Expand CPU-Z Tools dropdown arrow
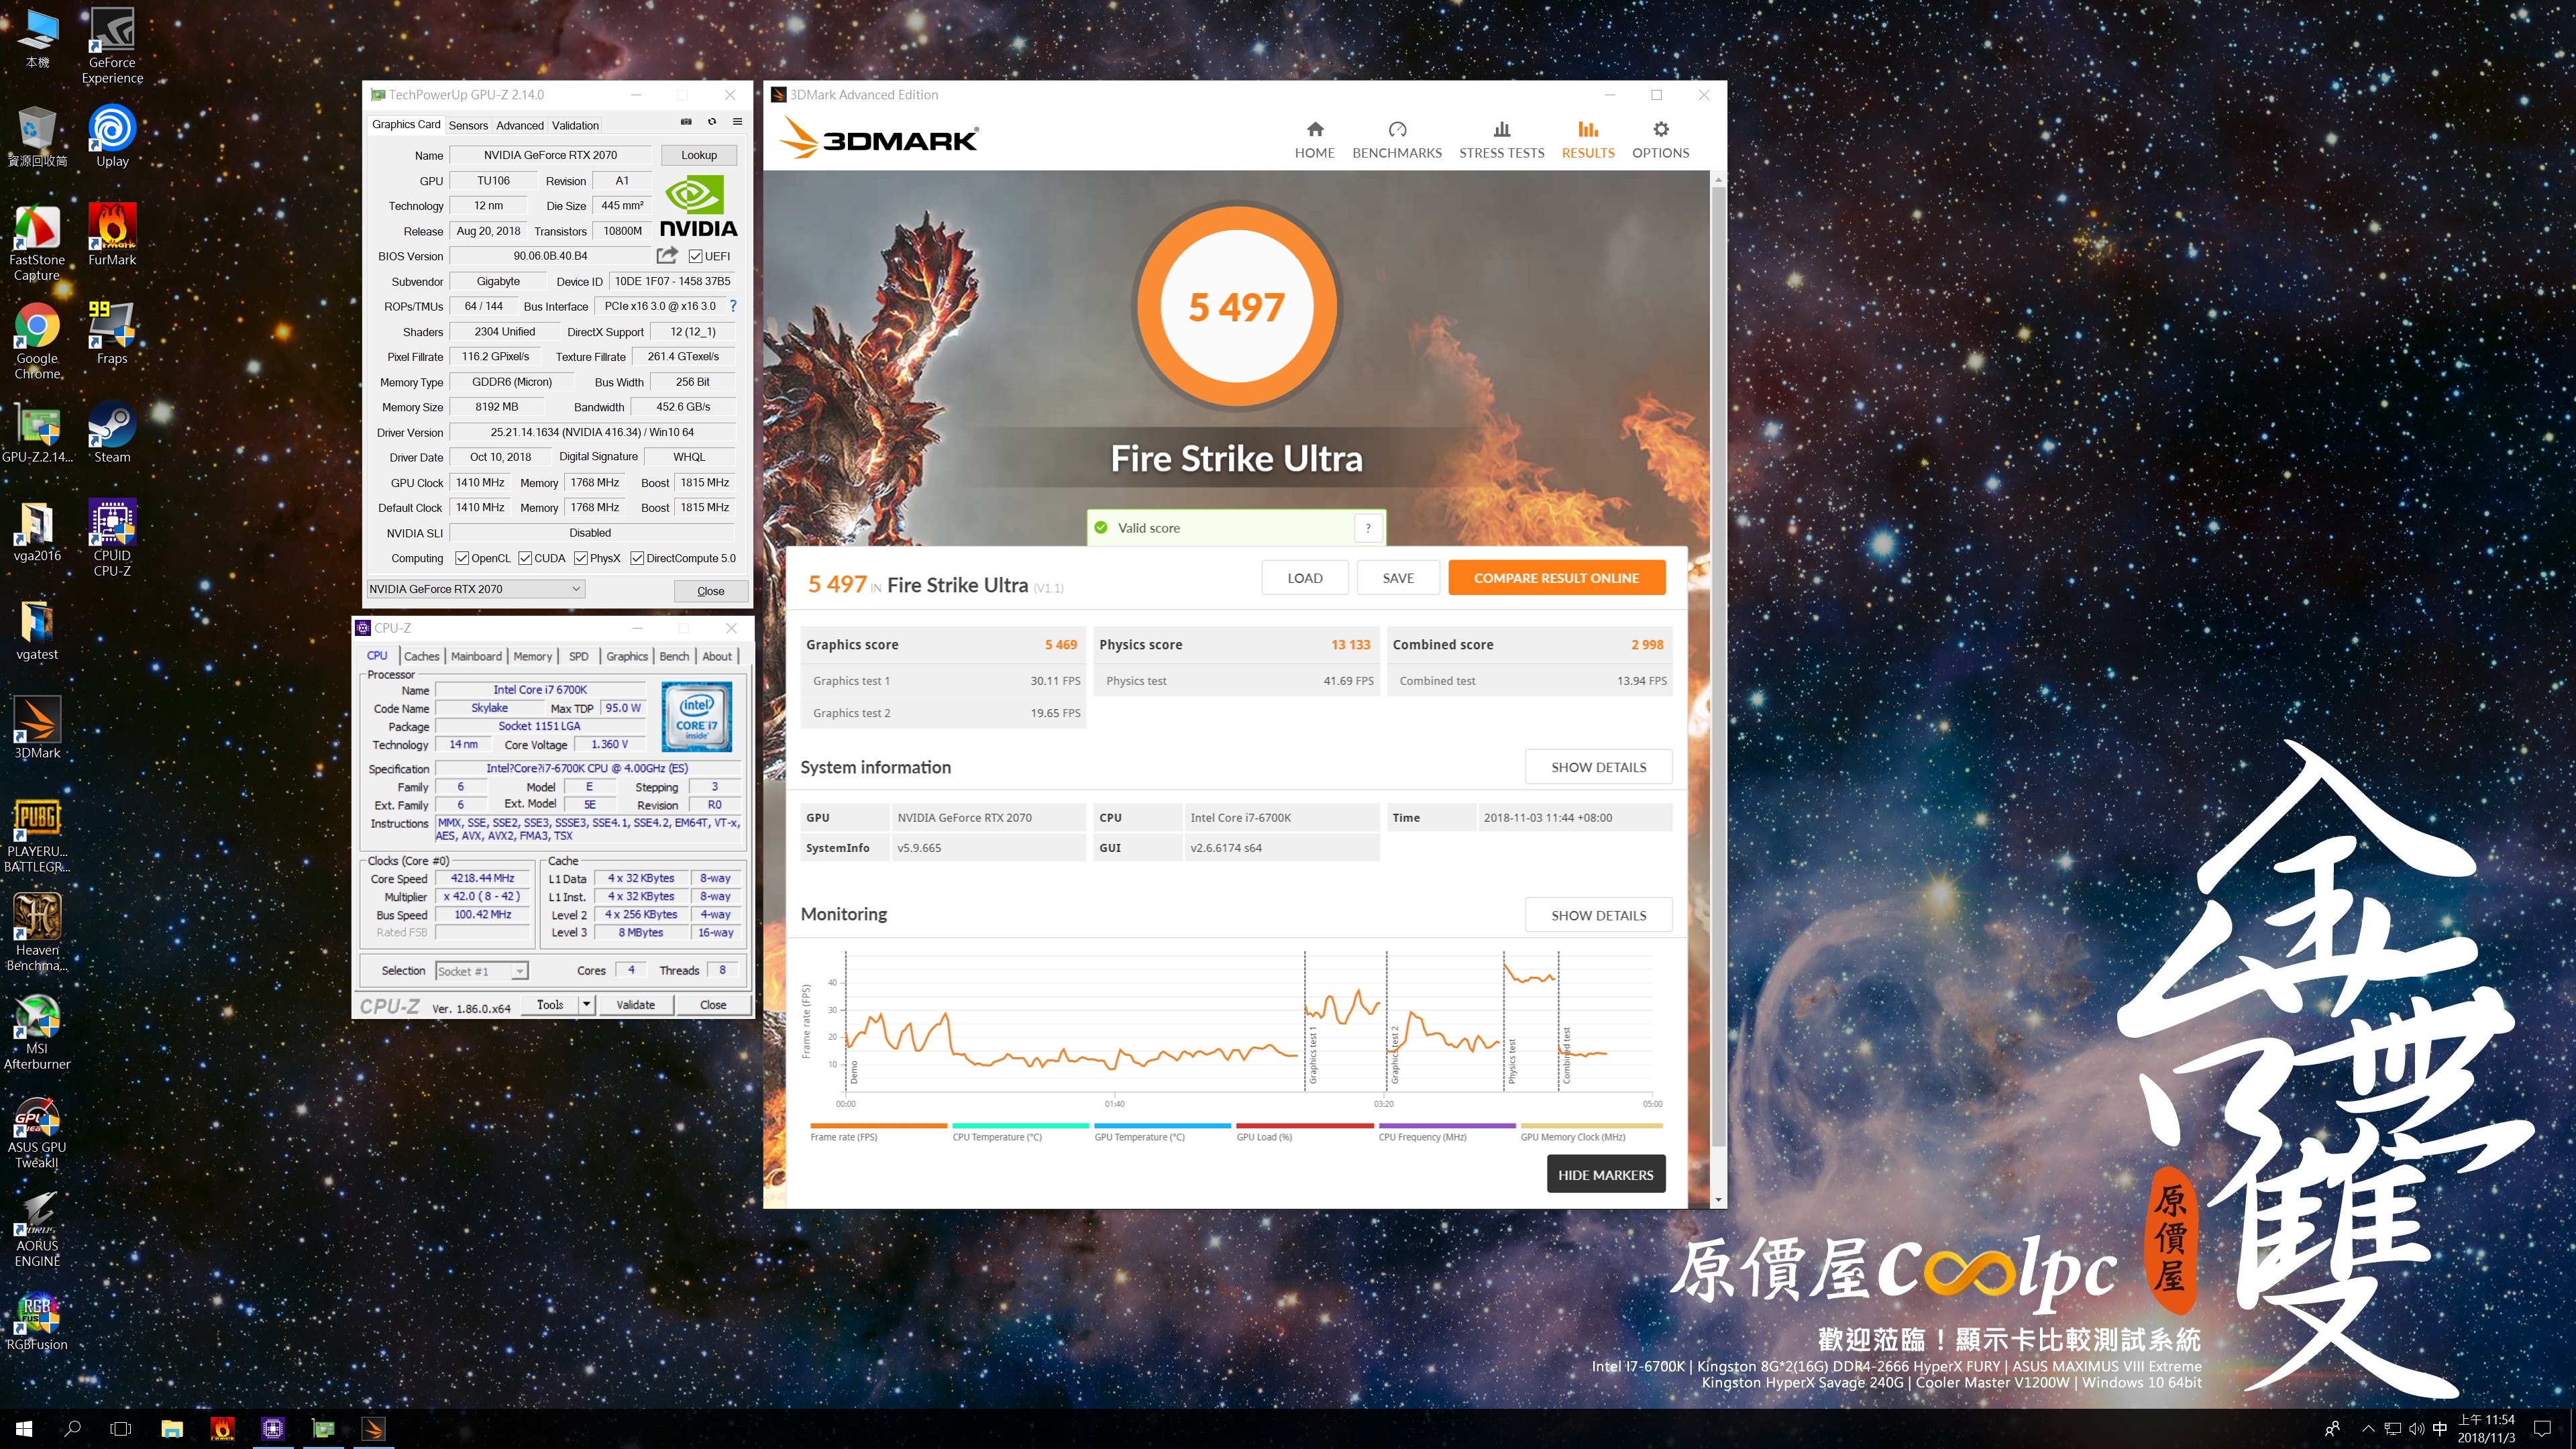Image resolution: width=2576 pixels, height=1449 pixels. point(587,1004)
